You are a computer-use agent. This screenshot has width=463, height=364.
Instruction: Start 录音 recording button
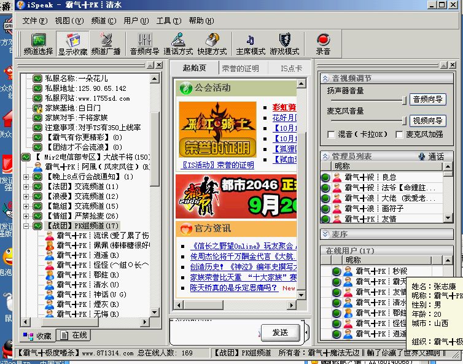click(x=323, y=45)
